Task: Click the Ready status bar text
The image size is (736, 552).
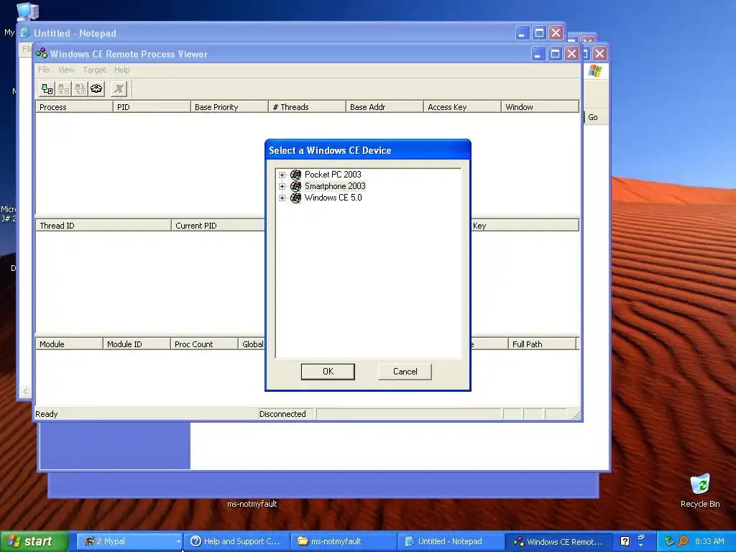Action: (47, 414)
